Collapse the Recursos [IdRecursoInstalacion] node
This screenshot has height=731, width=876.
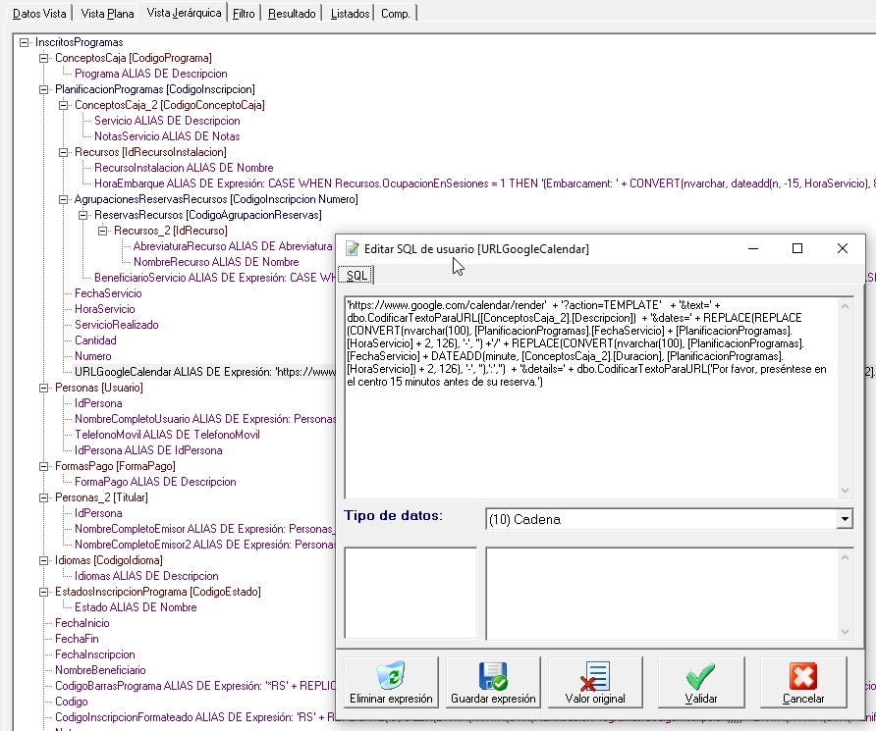click(63, 152)
